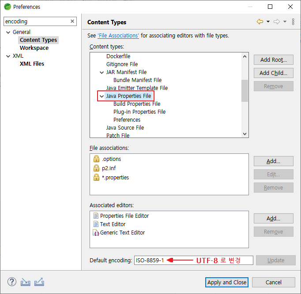Click lock icon beside .options

(96, 159)
